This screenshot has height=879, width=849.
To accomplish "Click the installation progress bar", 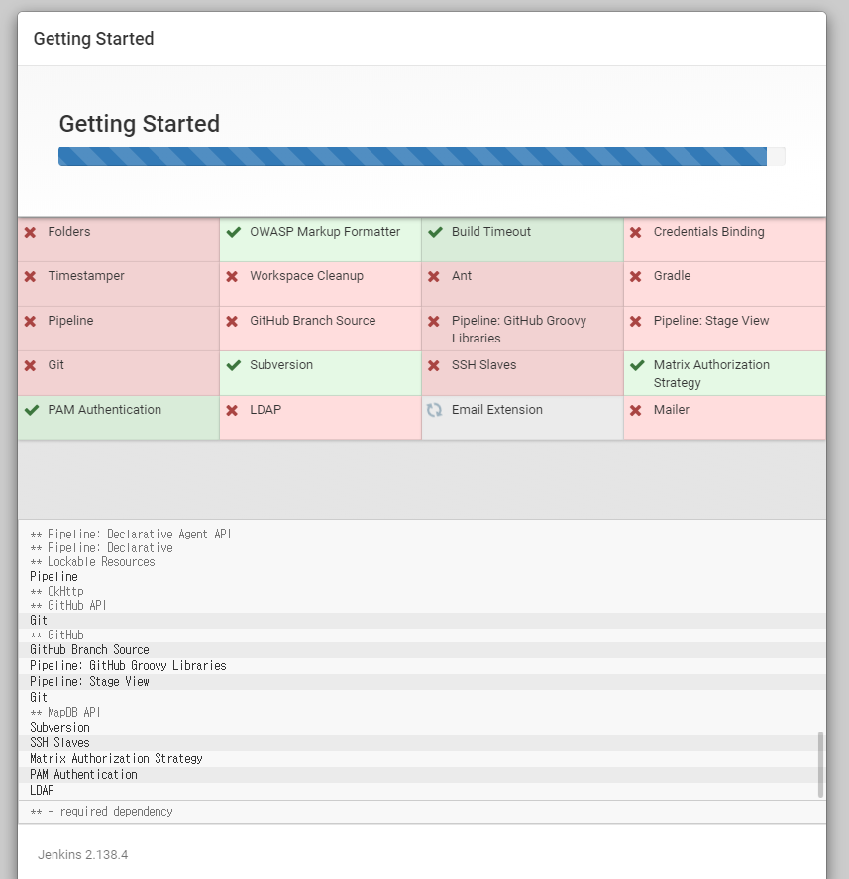I will pos(421,156).
